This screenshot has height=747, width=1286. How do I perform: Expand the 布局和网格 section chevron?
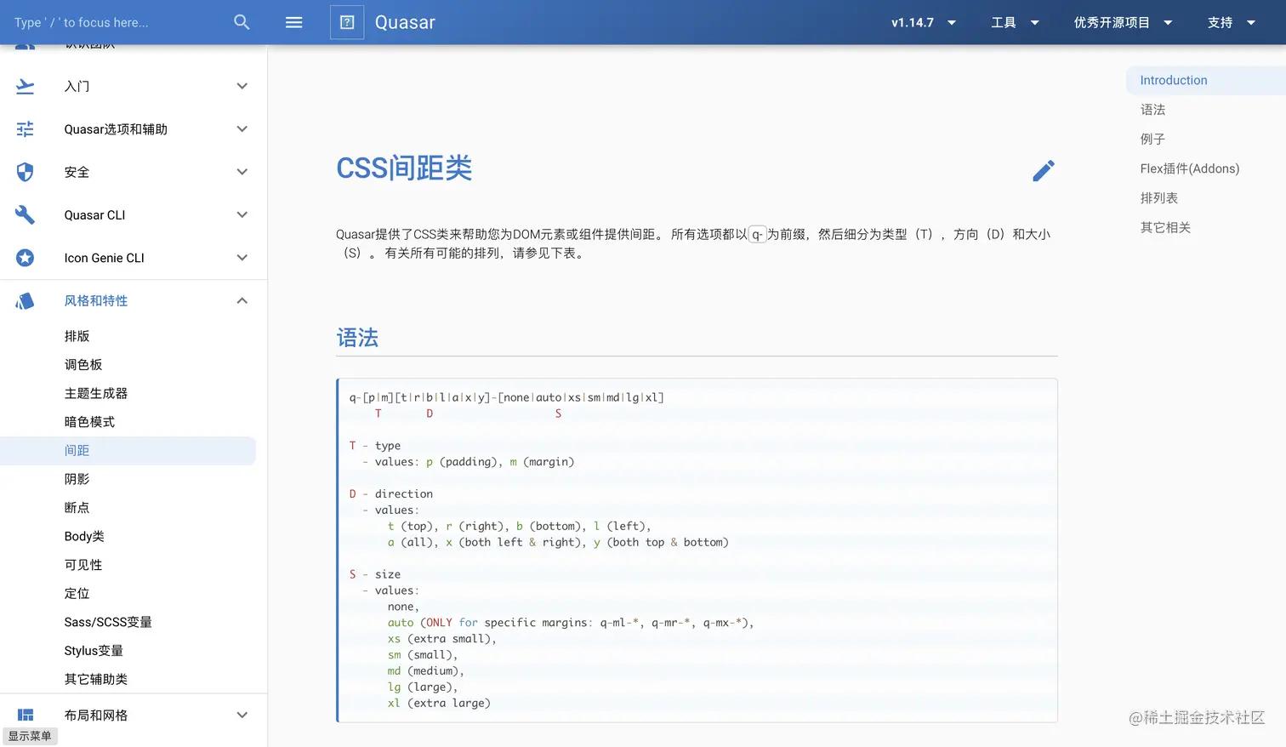242,716
